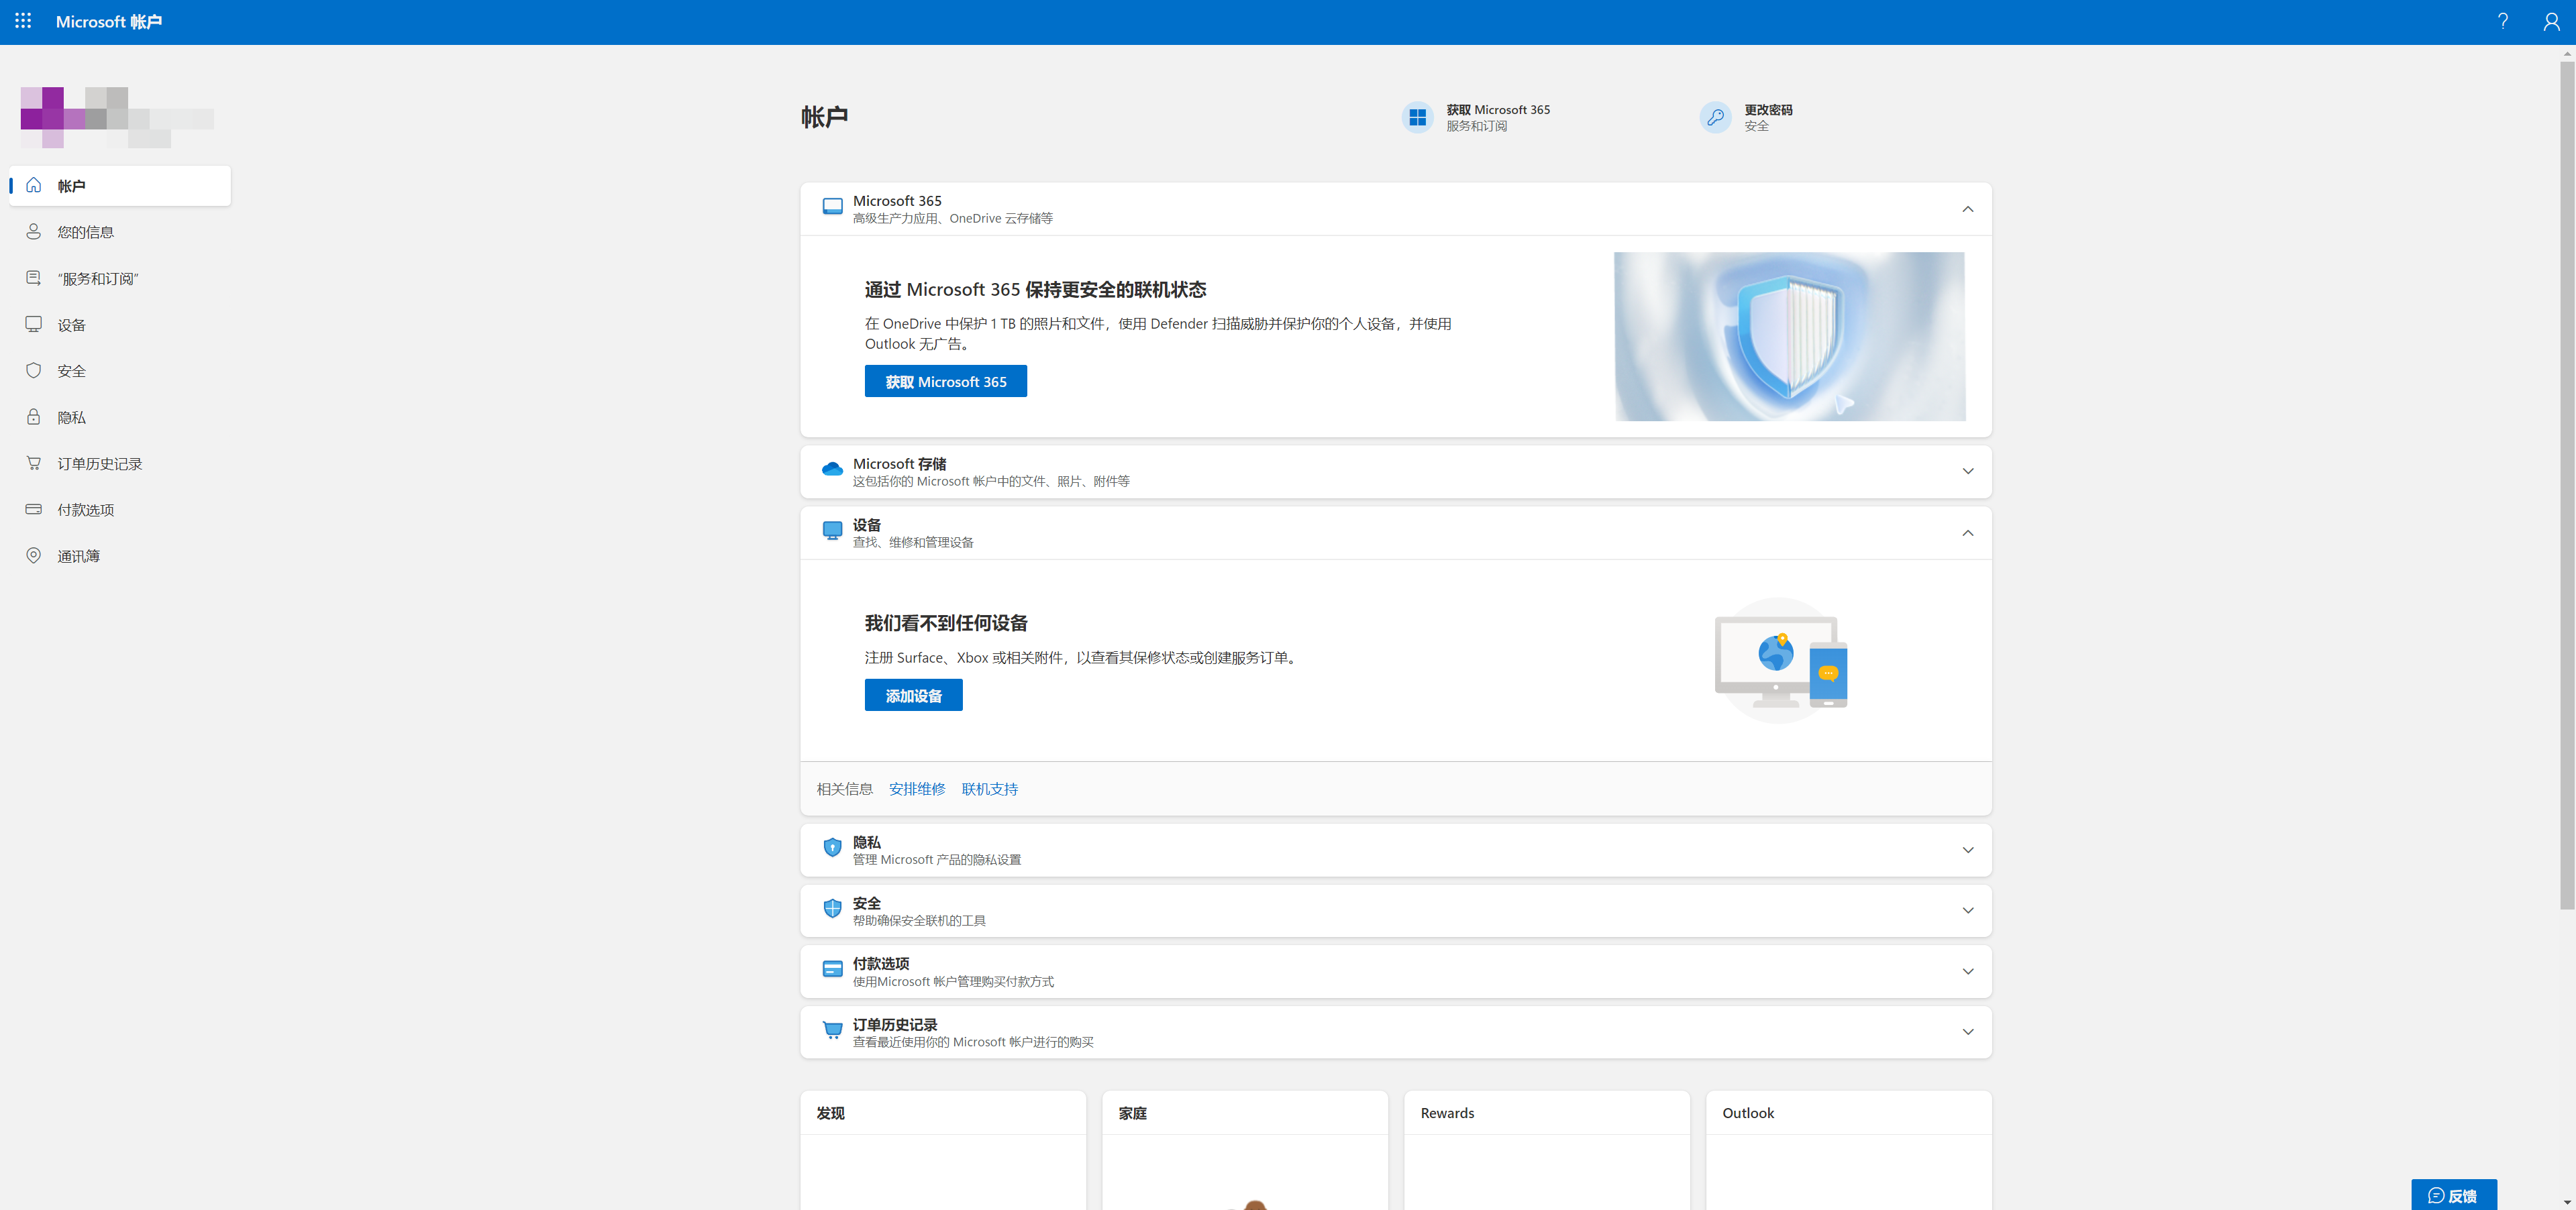Viewport: 2576px width, 1210px height.
Task: Click the Microsoft 365 shield banner image
Action: 1789,336
